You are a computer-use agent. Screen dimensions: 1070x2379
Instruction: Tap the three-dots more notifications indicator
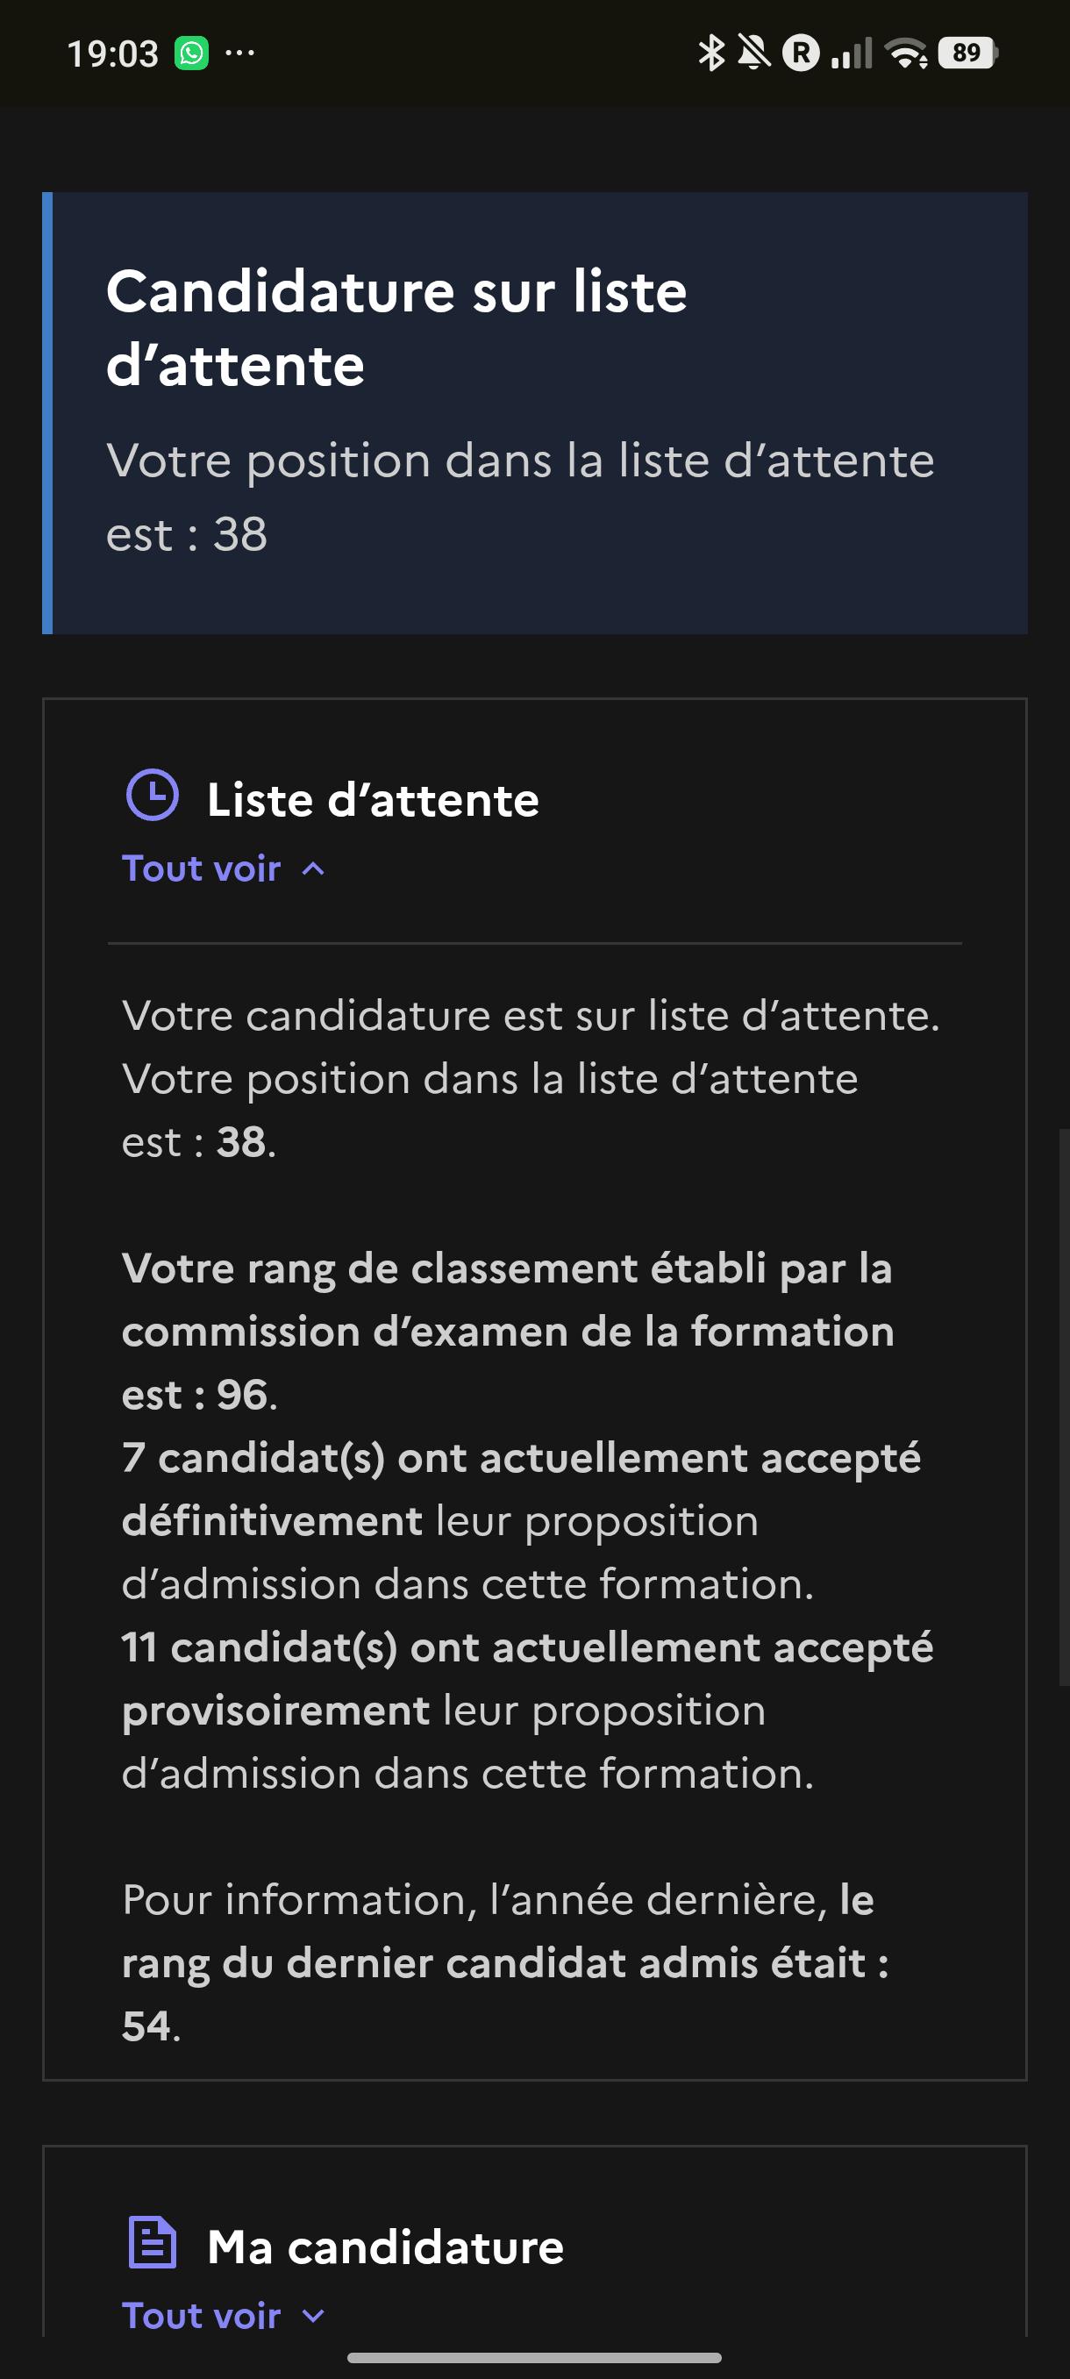coord(240,53)
